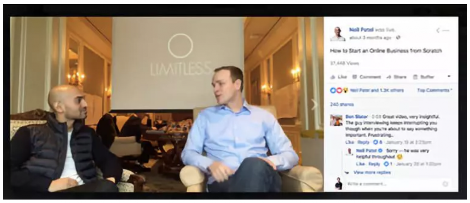
Task: Click the Share arrow icon
Action: (x=389, y=77)
